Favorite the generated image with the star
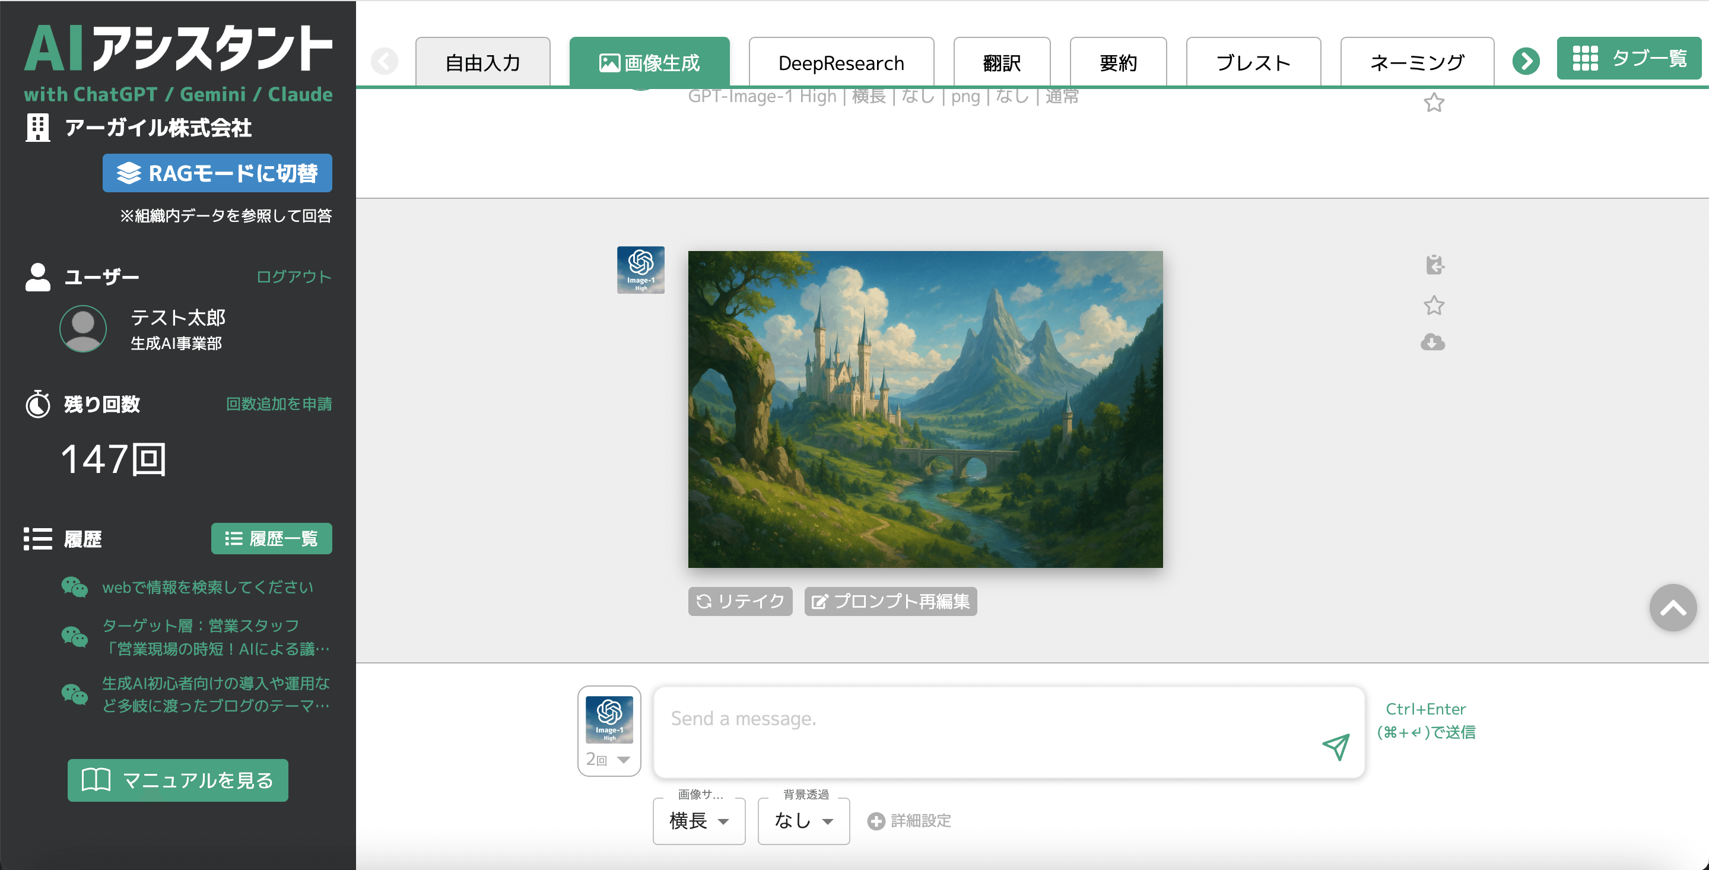The width and height of the screenshot is (1709, 870). click(1434, 305)
